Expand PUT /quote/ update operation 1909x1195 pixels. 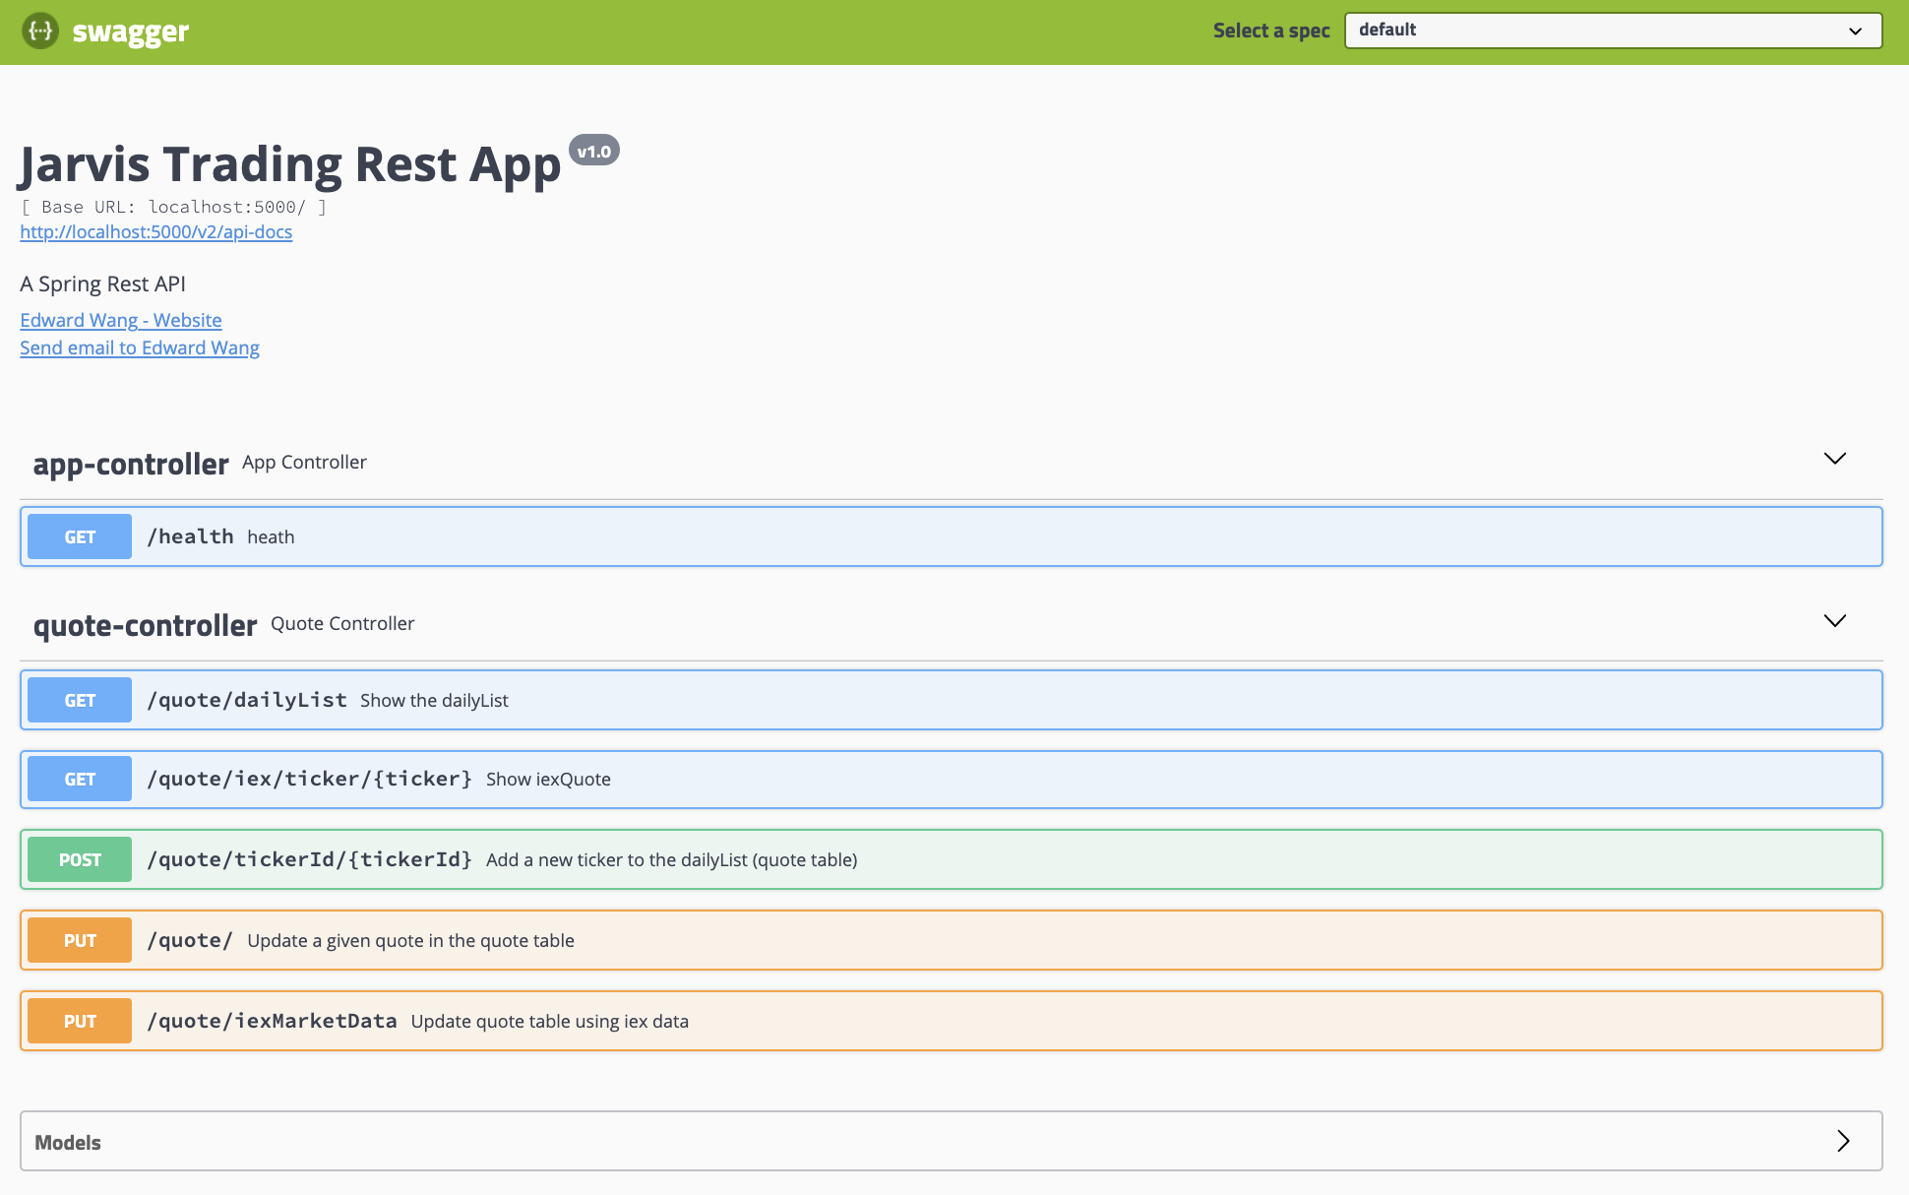[x=951, y=940]
